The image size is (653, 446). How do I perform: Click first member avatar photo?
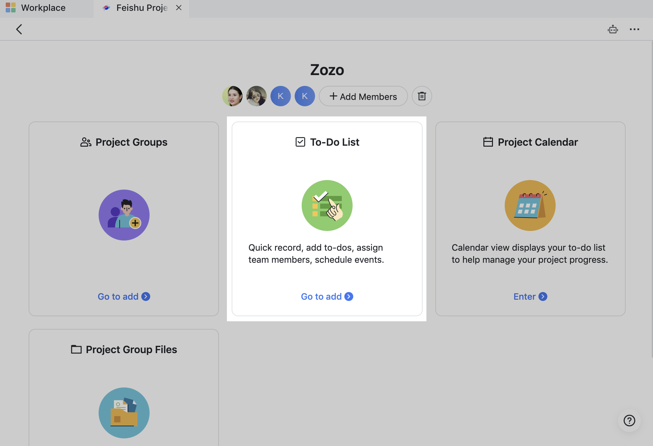click(232, 96)
